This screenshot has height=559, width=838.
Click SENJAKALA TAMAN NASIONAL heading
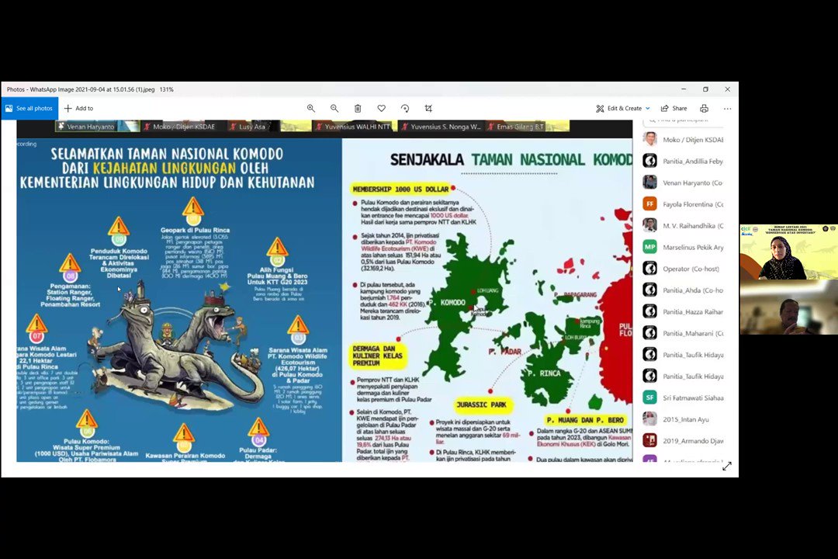(x=511, y=160)
